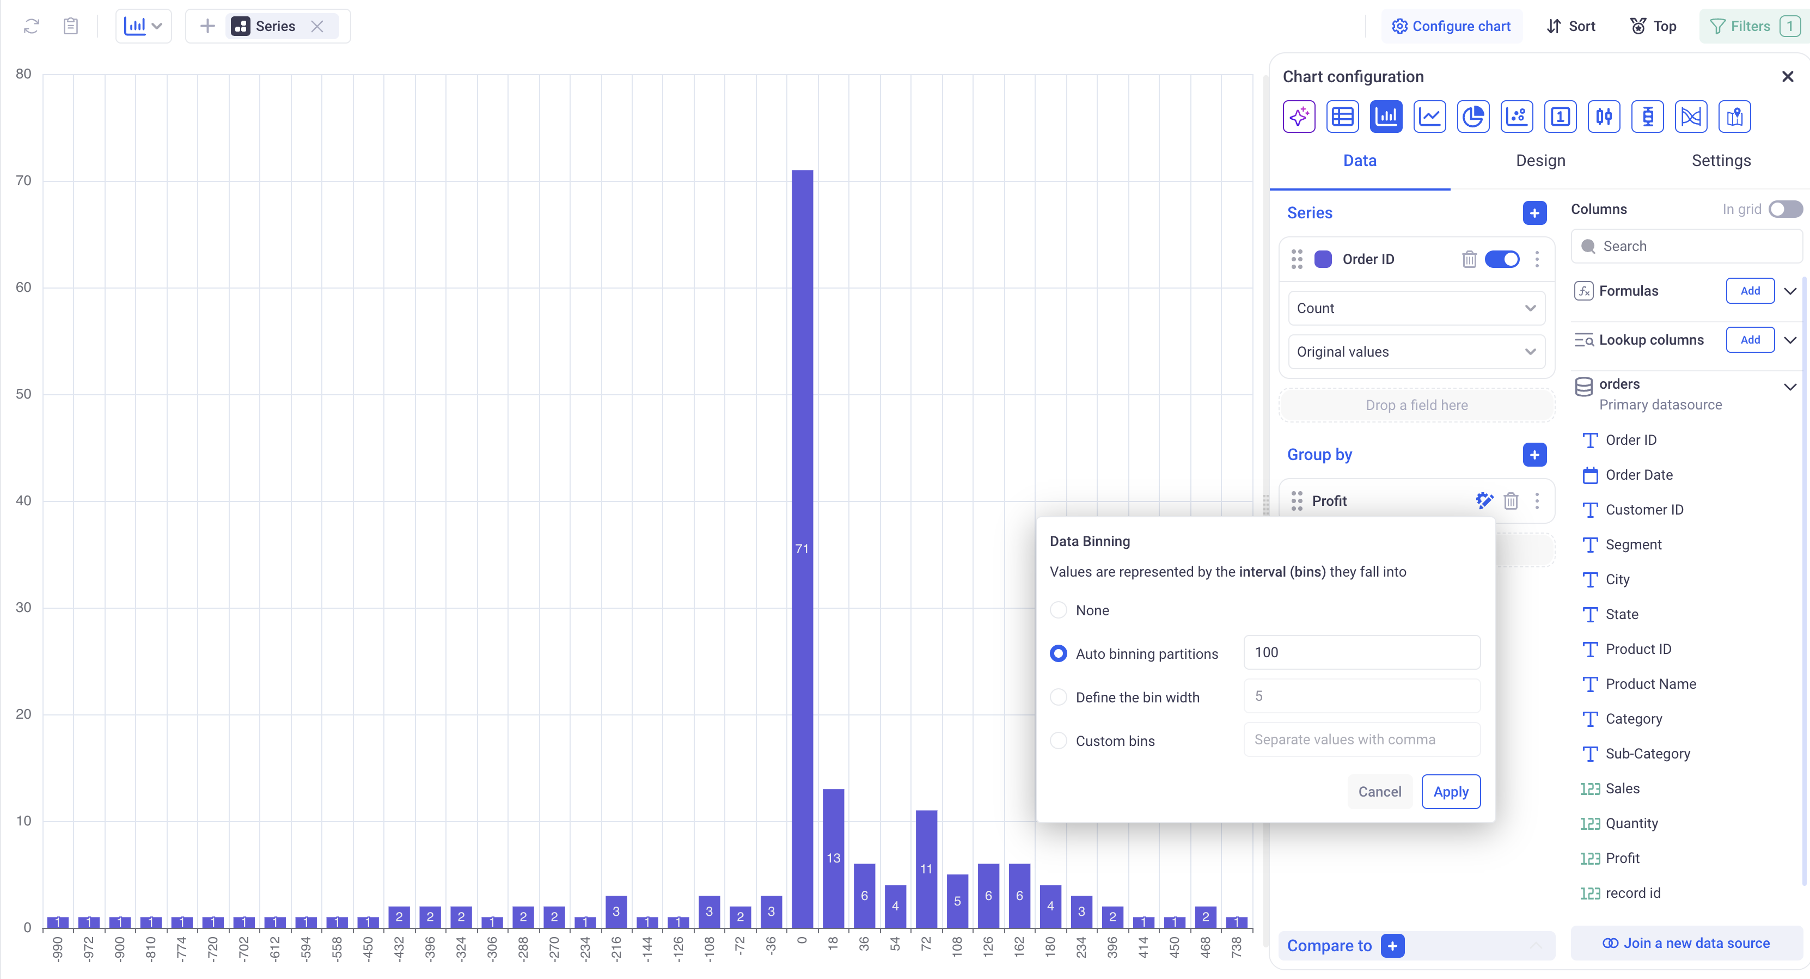The width and height of the screenshot is (1810, 979).
Task: Click the Profit binning edit icon
Action: [1484, 500]
